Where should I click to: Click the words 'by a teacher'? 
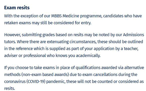127,49
